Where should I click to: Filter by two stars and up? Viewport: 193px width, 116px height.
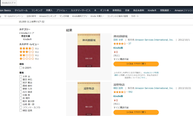click(x=29, y=55)
